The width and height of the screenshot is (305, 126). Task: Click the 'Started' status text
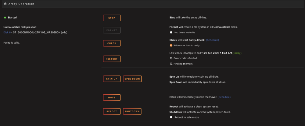(x=12, y=17)
